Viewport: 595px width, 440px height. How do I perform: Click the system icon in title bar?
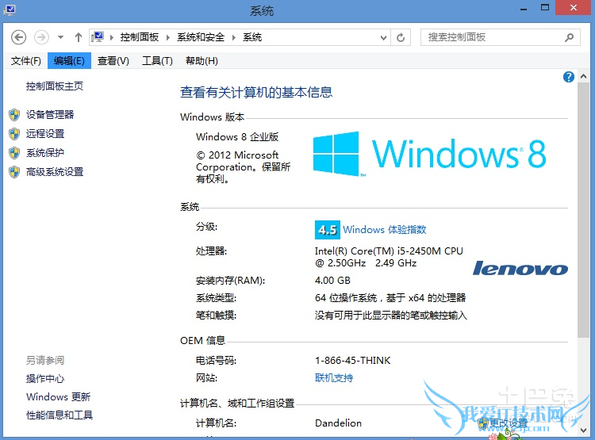click(x=9, y=10)
